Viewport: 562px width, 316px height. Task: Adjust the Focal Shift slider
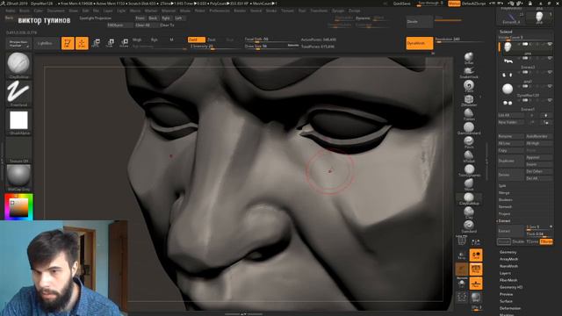(x=271, y=39)
